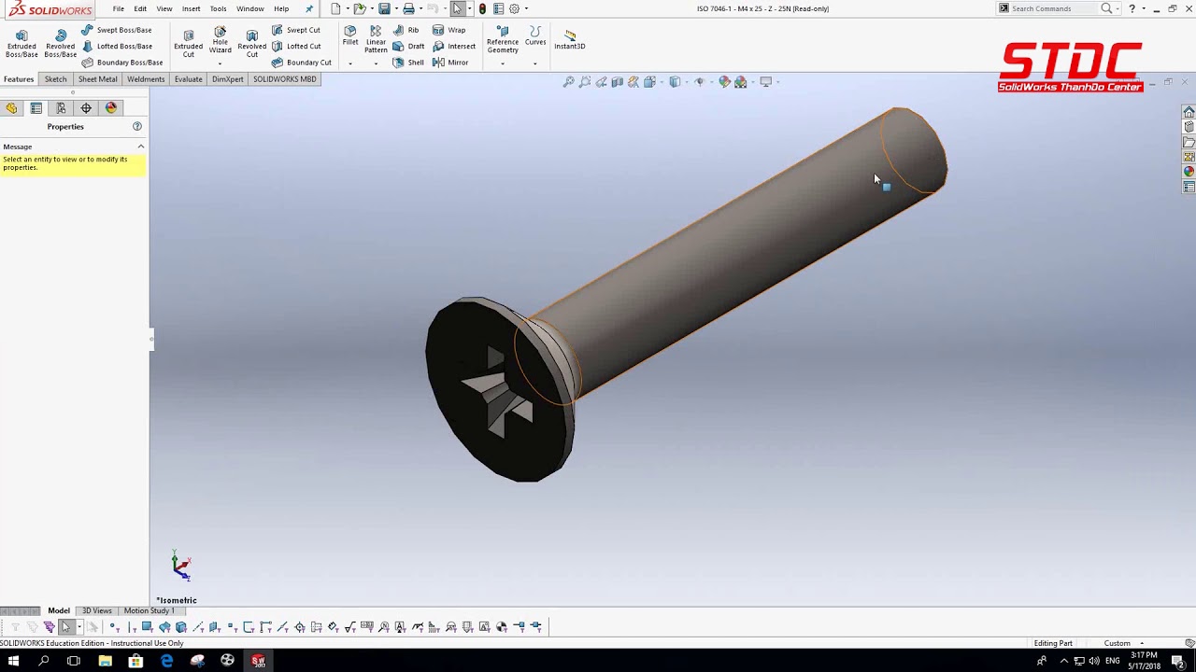The height and width of the screenshot is (672, 1196).
Task: Open the Properties panel help icon
Action: [x=137, y=126]
